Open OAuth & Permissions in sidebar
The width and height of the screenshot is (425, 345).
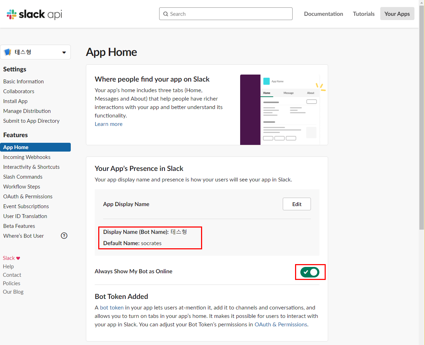pos(28,197)
